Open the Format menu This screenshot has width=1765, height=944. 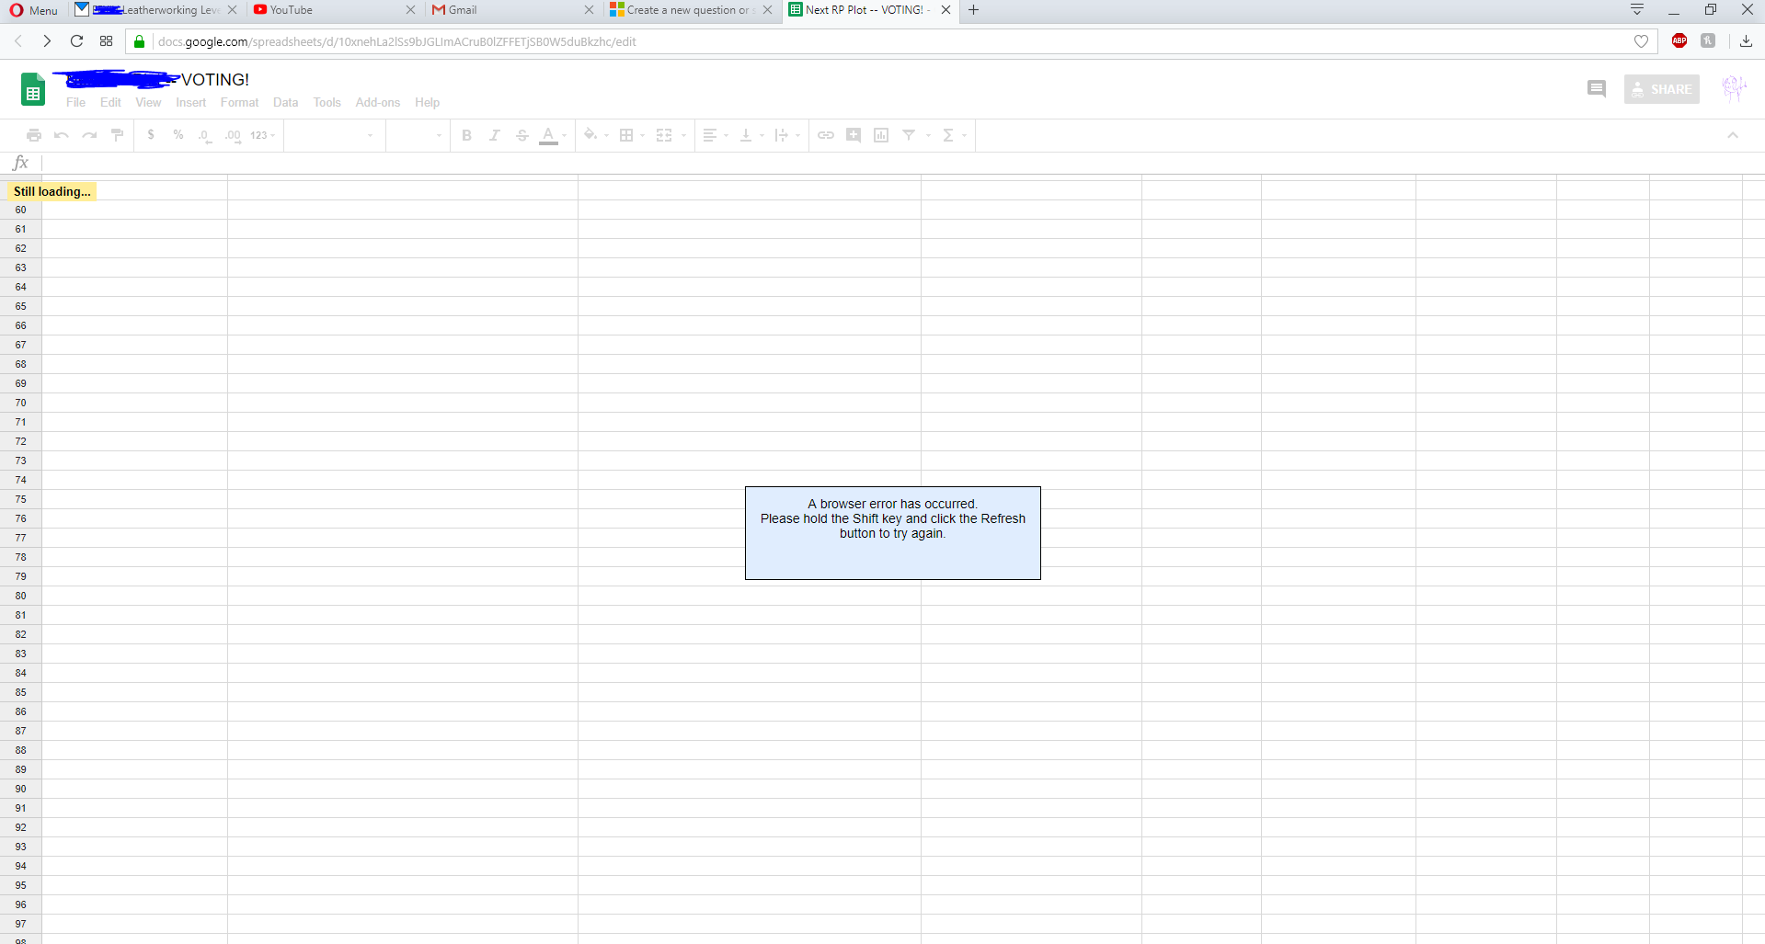point(240,102)
